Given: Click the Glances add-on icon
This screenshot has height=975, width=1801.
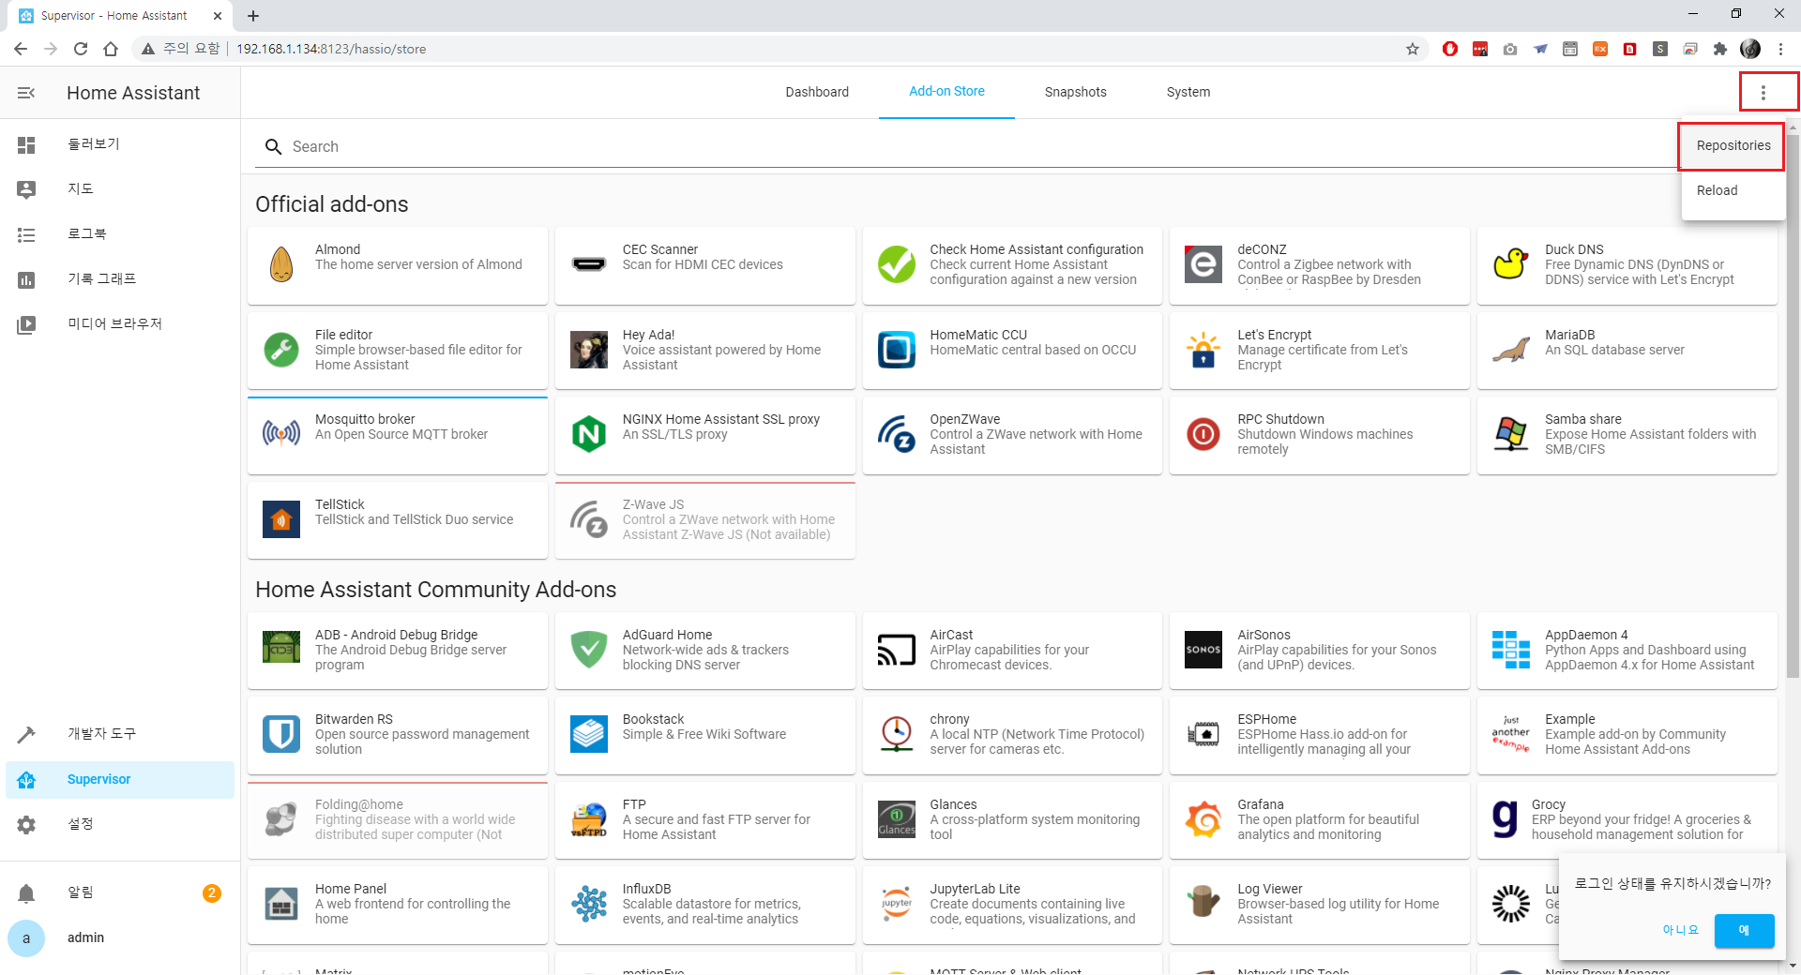Looking at the screenshot, I should click(x=897, y=819).
